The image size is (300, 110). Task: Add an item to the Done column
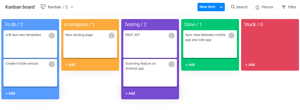tap(190, 65)
